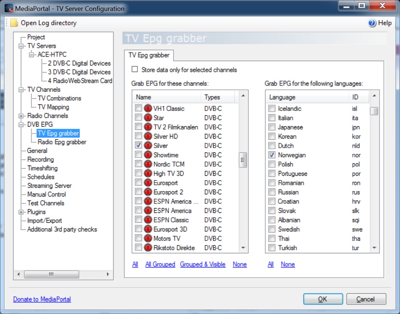
Task: Click the red TV icon next to VH1 Classic
Action: click(148, 108)
